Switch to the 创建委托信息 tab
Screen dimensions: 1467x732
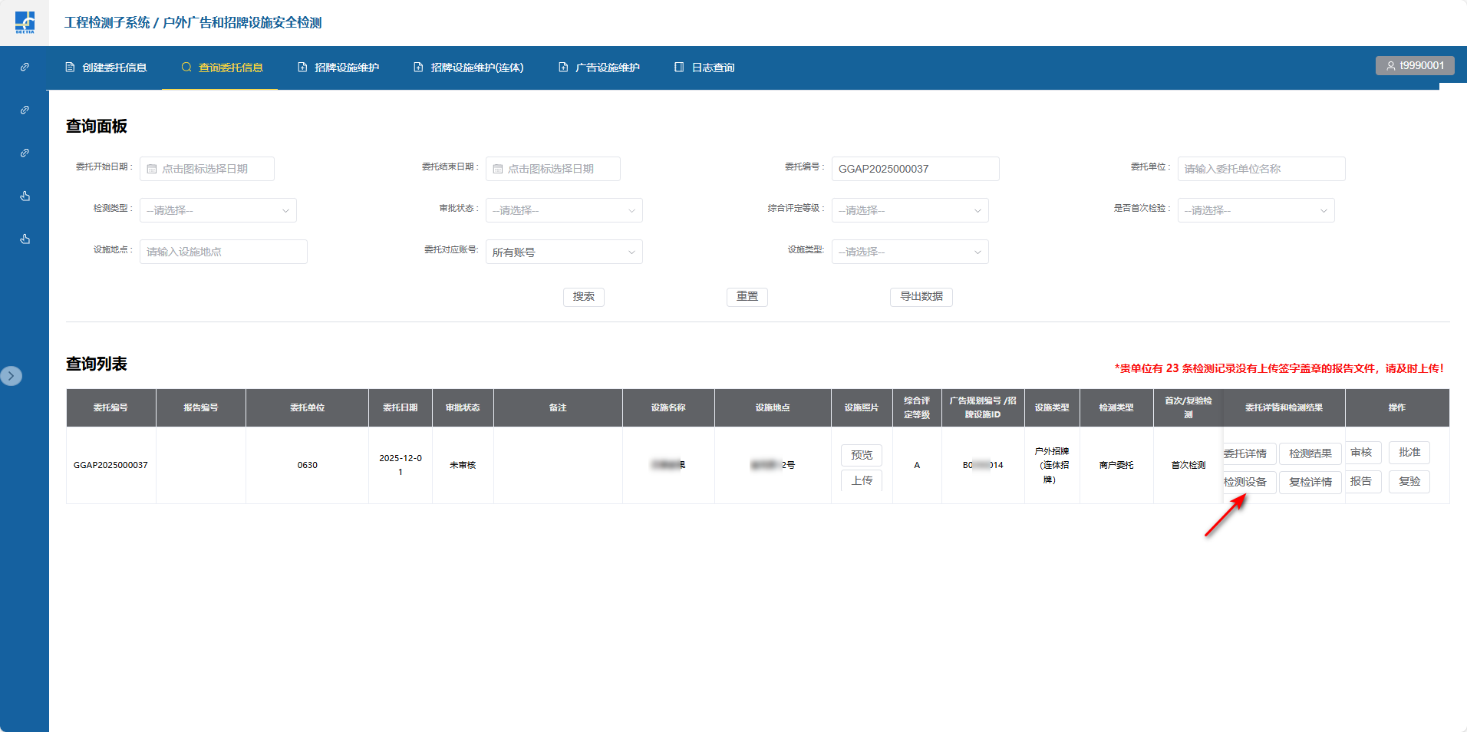pyautogui.click(x=106, y=68)
